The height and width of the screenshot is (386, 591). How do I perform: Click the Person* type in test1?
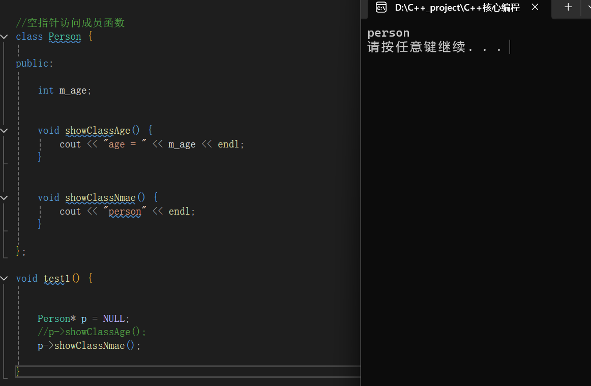(x=56, y=318)
